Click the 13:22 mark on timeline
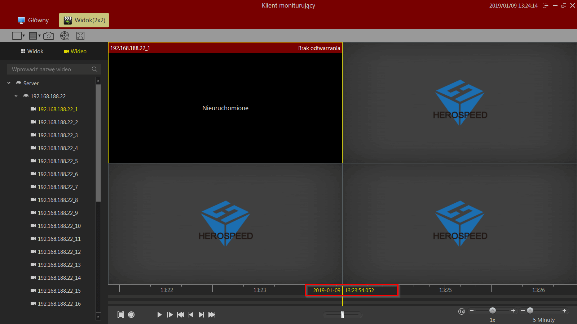The height and width of the screenshot is (324, 577). (x=167, y=290)
